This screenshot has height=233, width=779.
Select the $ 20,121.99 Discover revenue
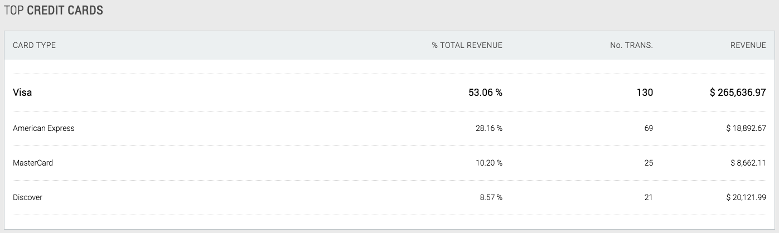coord(746,197)
